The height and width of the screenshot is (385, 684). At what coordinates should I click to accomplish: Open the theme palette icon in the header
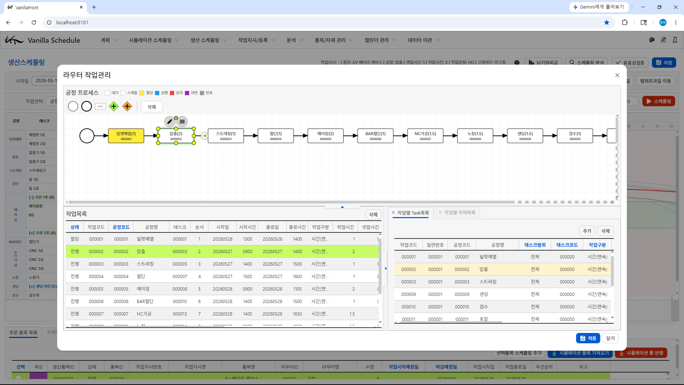coord(652,40)
